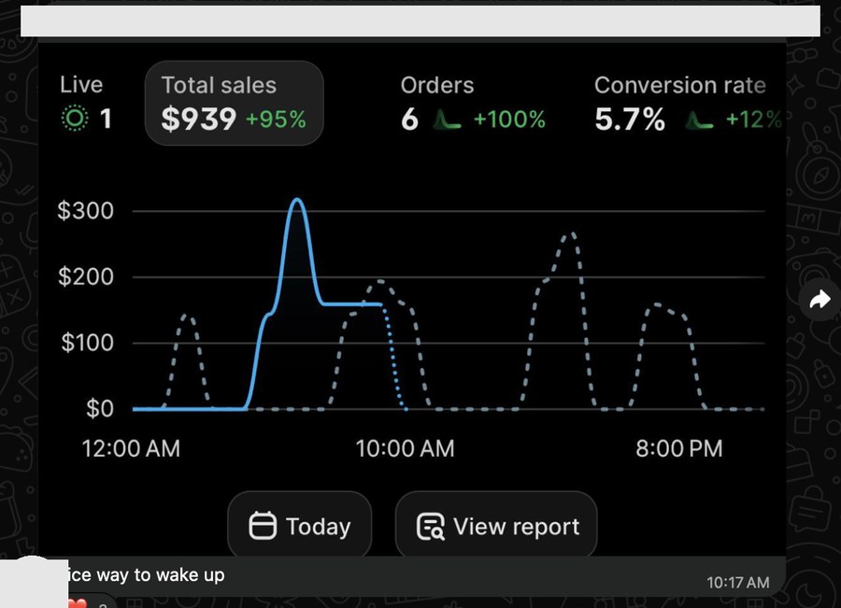Viewport: 841px width, 608px height.
Task: Click the 10:00 AM x-axis label
Action: click(x=405, y=448)
